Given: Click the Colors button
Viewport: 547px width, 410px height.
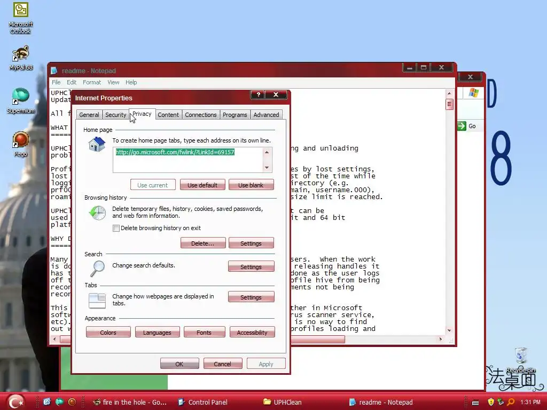Looking at the screenshot, I should coord(108,332).
